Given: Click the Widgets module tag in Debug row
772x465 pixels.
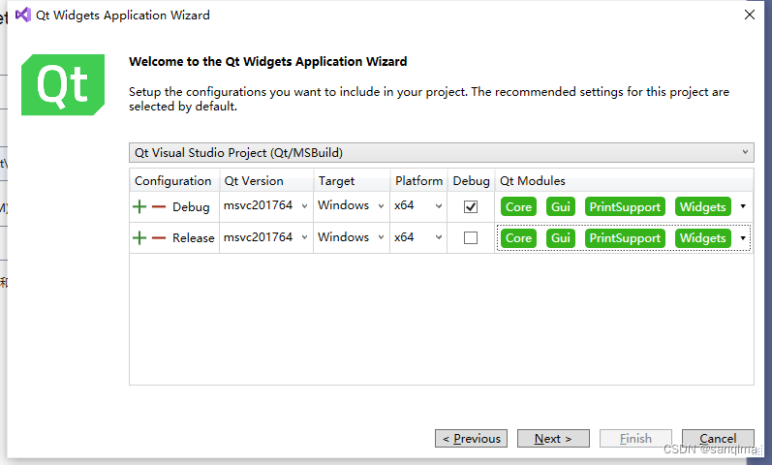Looking at the screenshot, I should click(x=702, y=207).
